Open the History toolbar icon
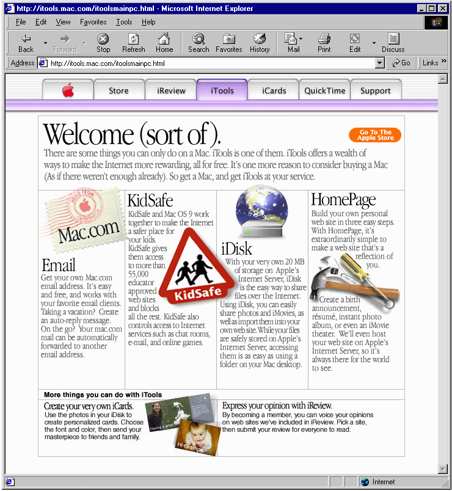Viewport: 452px width, 491px height. (x=260, y=39)
